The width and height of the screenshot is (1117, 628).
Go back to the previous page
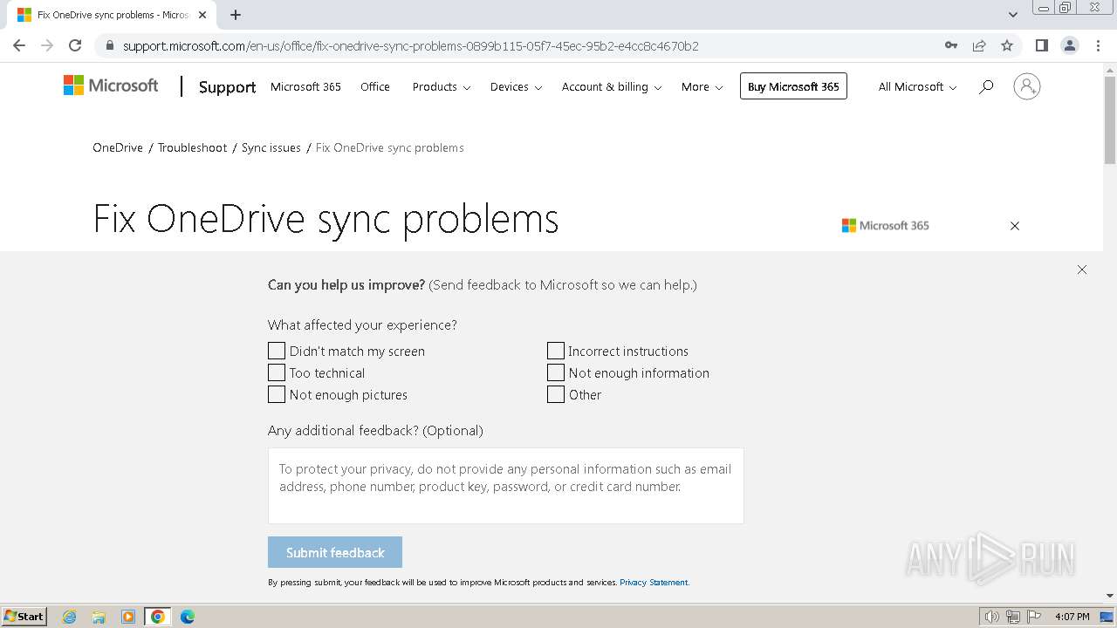tap(19, 45)
